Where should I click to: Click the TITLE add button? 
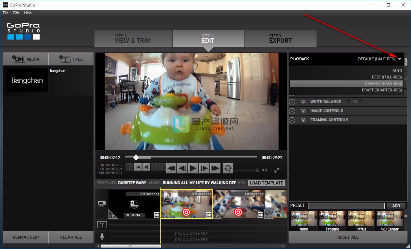pyautogui.click(x=71, y=59)
